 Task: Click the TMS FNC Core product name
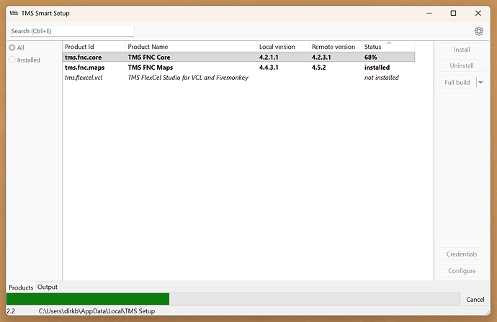pyautogui.click(x=149, y=57)
